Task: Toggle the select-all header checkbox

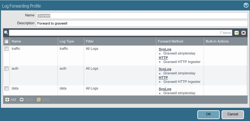Action: pyautogui.click(x=6, y=41)
